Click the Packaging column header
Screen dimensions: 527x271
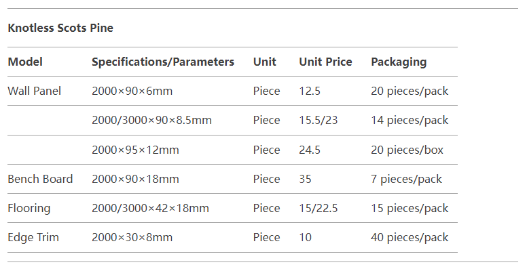pos(399,62)
